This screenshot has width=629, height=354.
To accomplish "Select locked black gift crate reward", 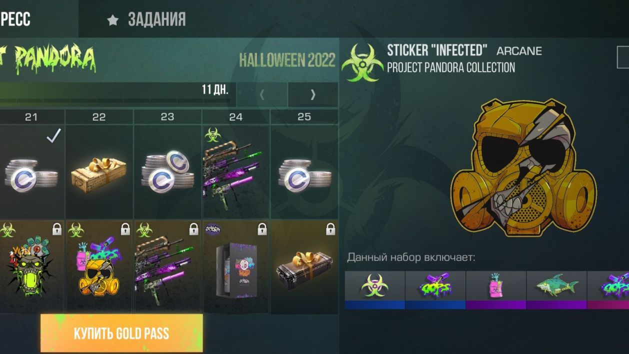I will 304,267.
